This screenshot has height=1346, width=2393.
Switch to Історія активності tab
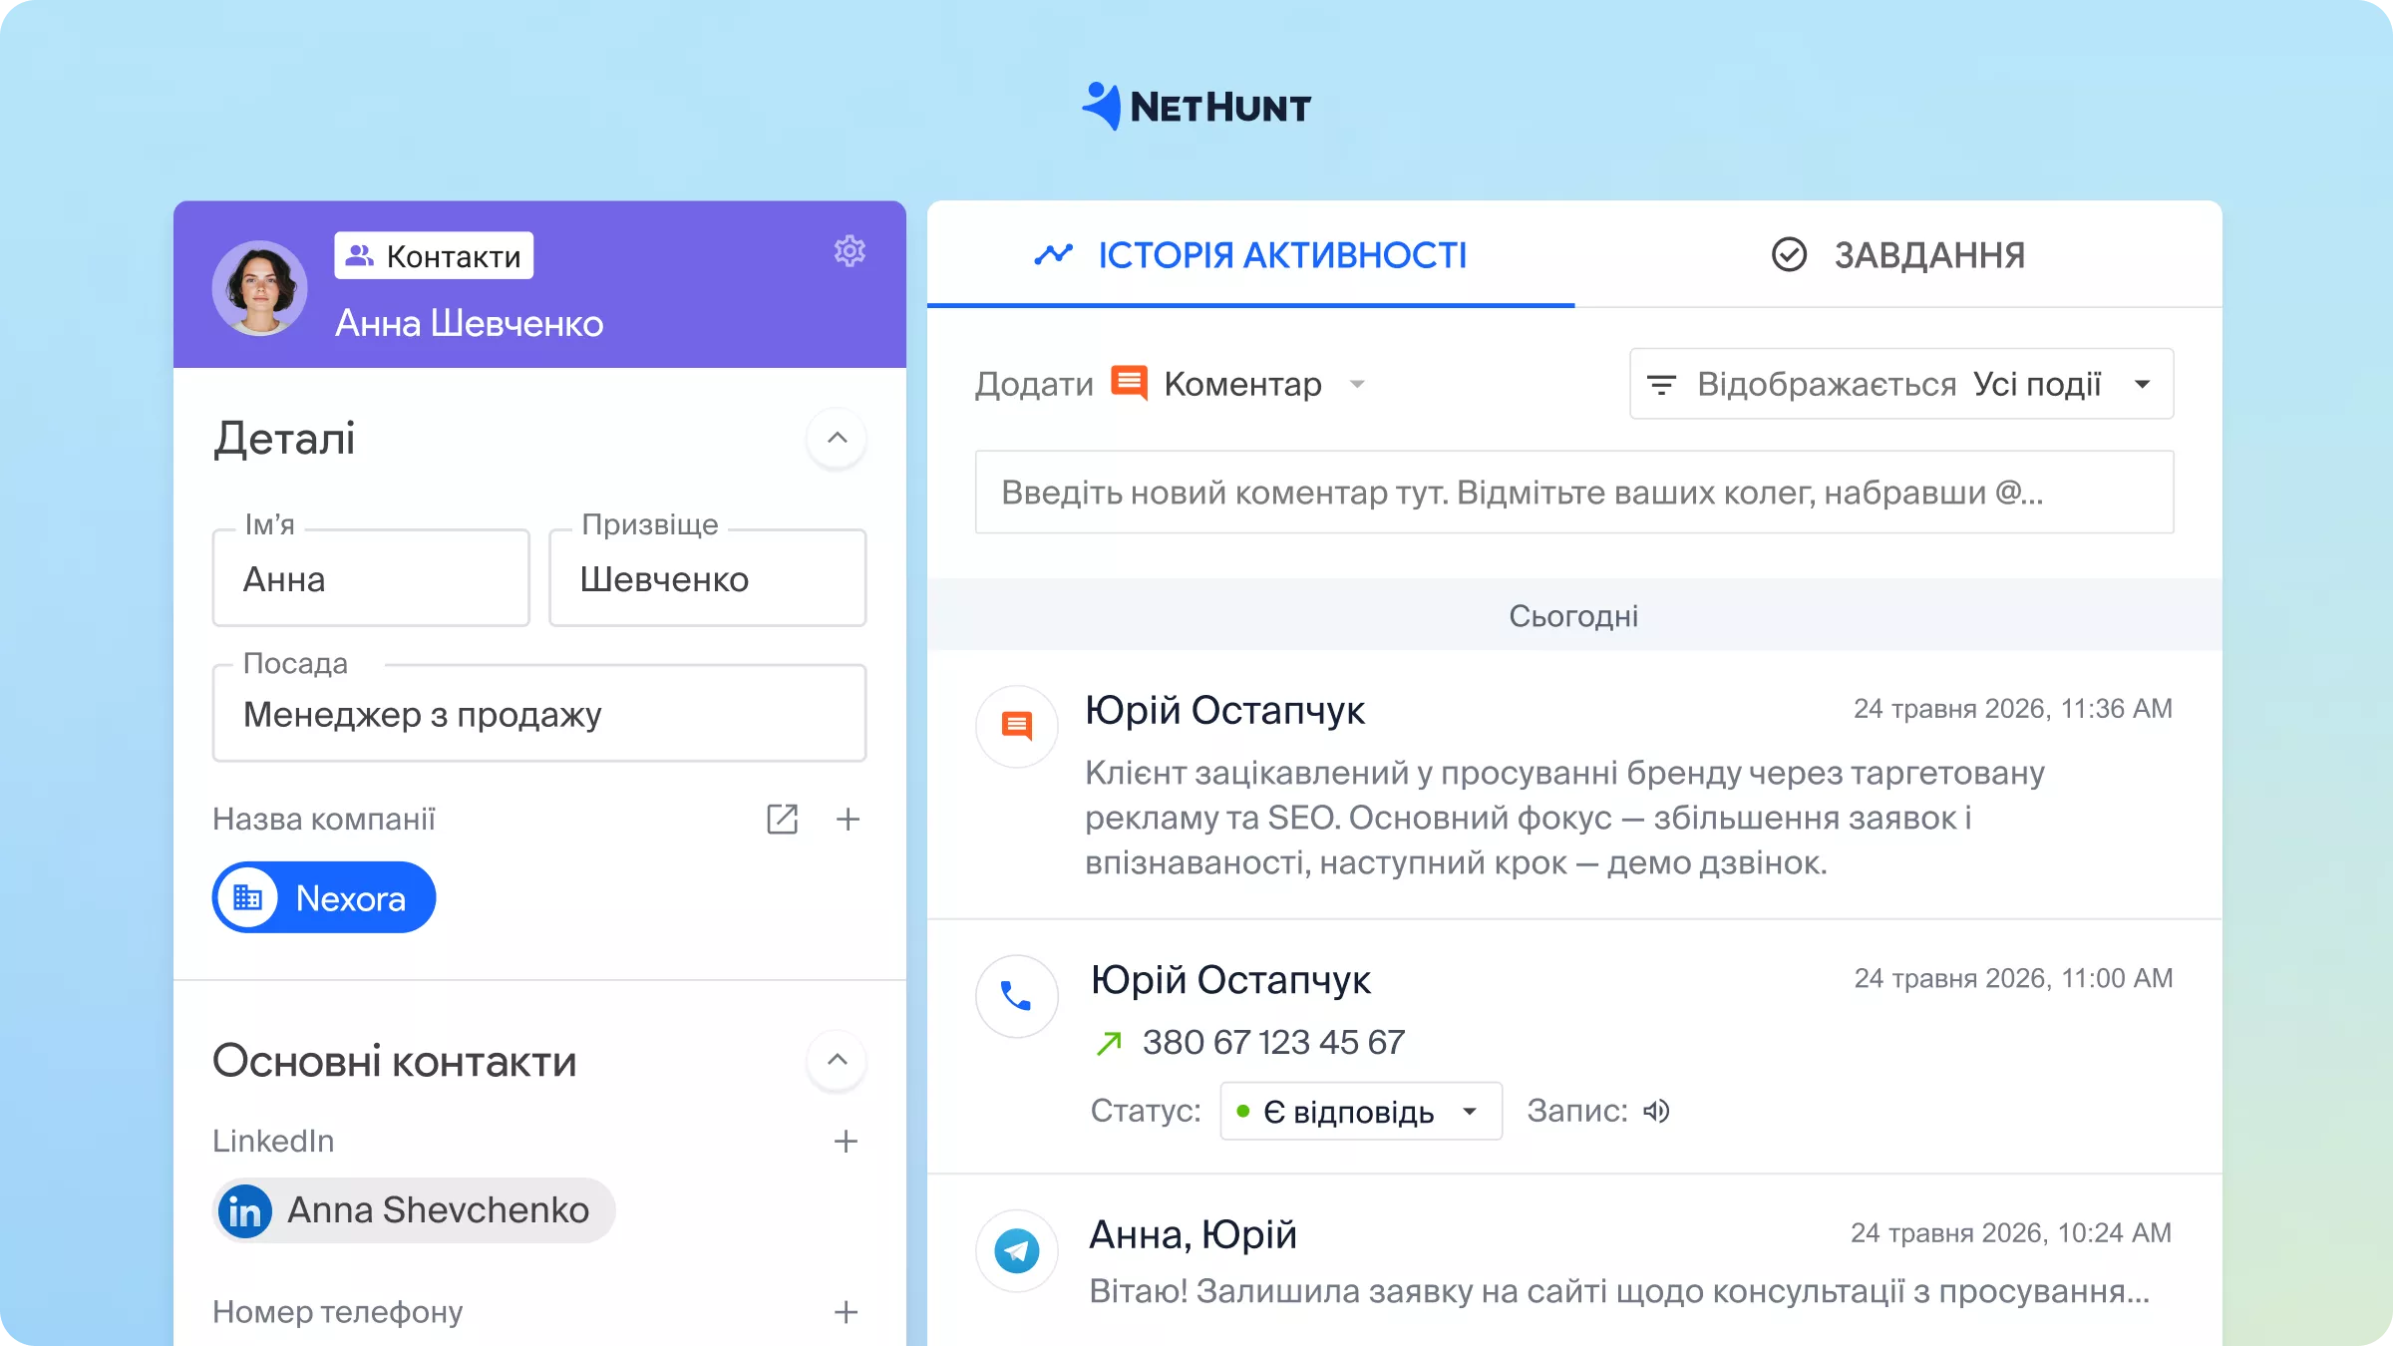[x=1250, y=255]
